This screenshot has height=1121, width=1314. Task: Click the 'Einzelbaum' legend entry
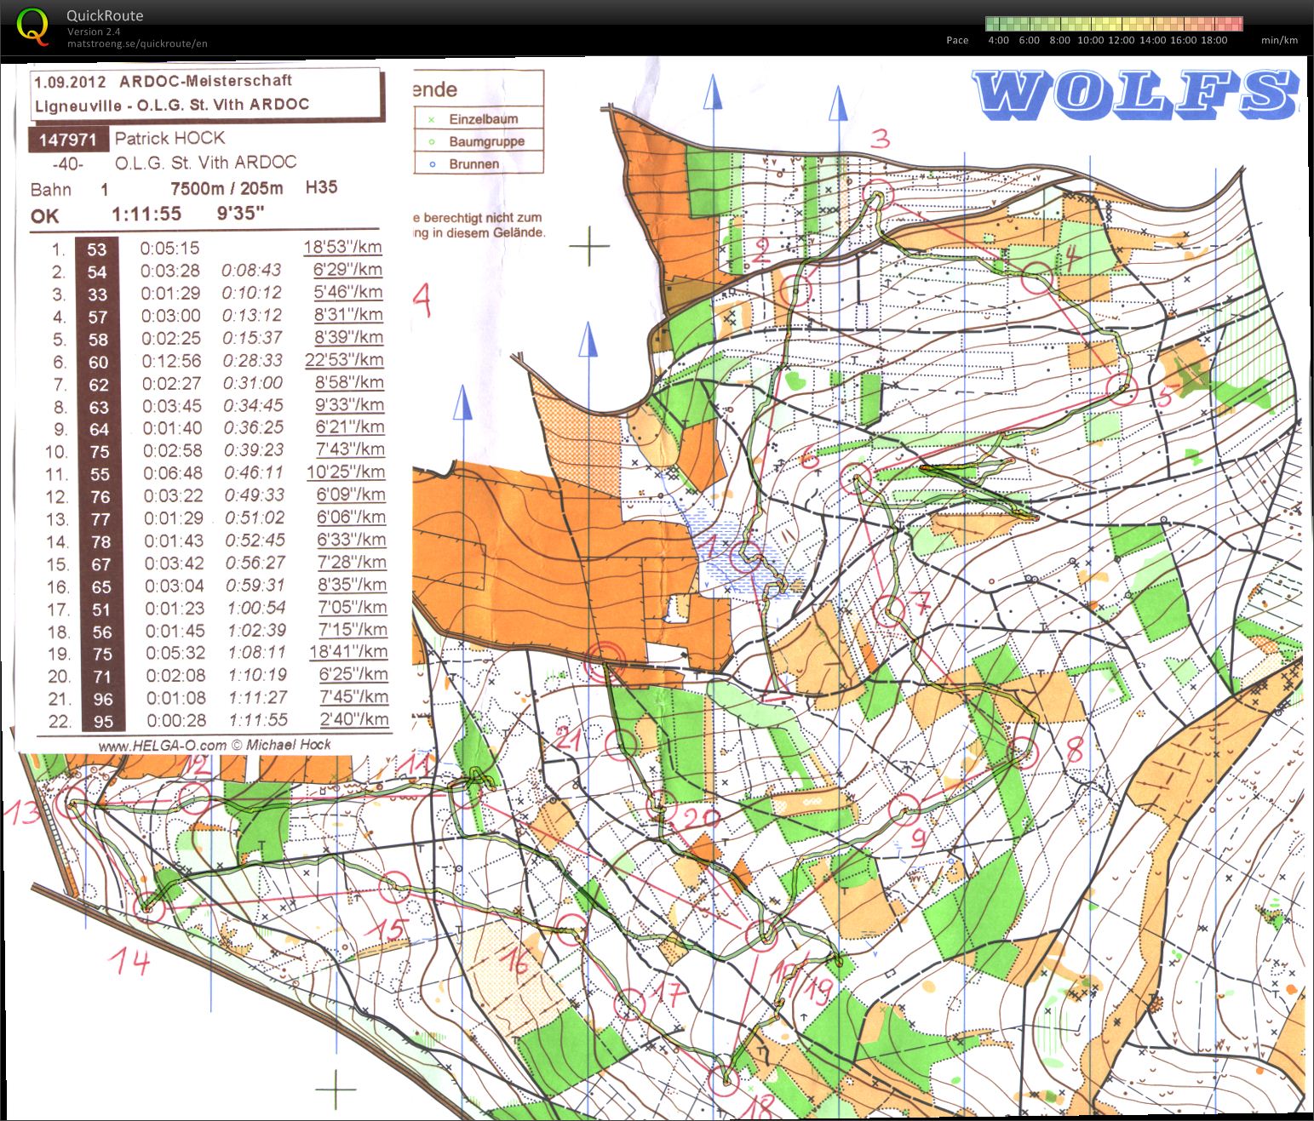tap(484, 119)
